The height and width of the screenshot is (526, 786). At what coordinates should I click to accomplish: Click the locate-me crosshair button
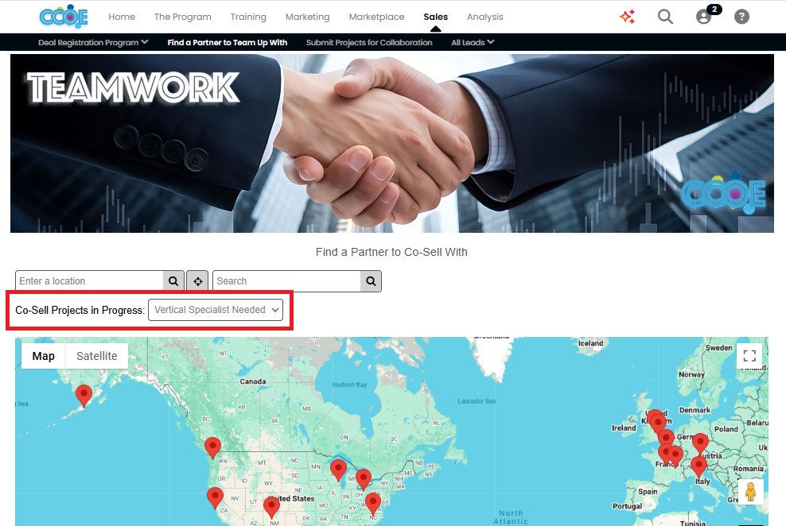click(197, 281)
